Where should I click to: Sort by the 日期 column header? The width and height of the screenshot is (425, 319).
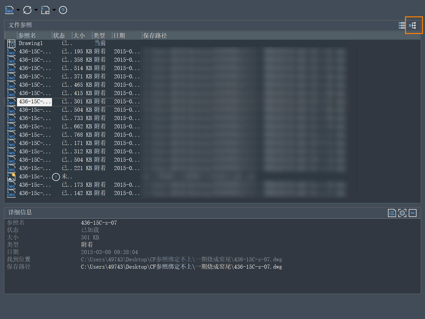pyautogui.click(x=127, y=36)
